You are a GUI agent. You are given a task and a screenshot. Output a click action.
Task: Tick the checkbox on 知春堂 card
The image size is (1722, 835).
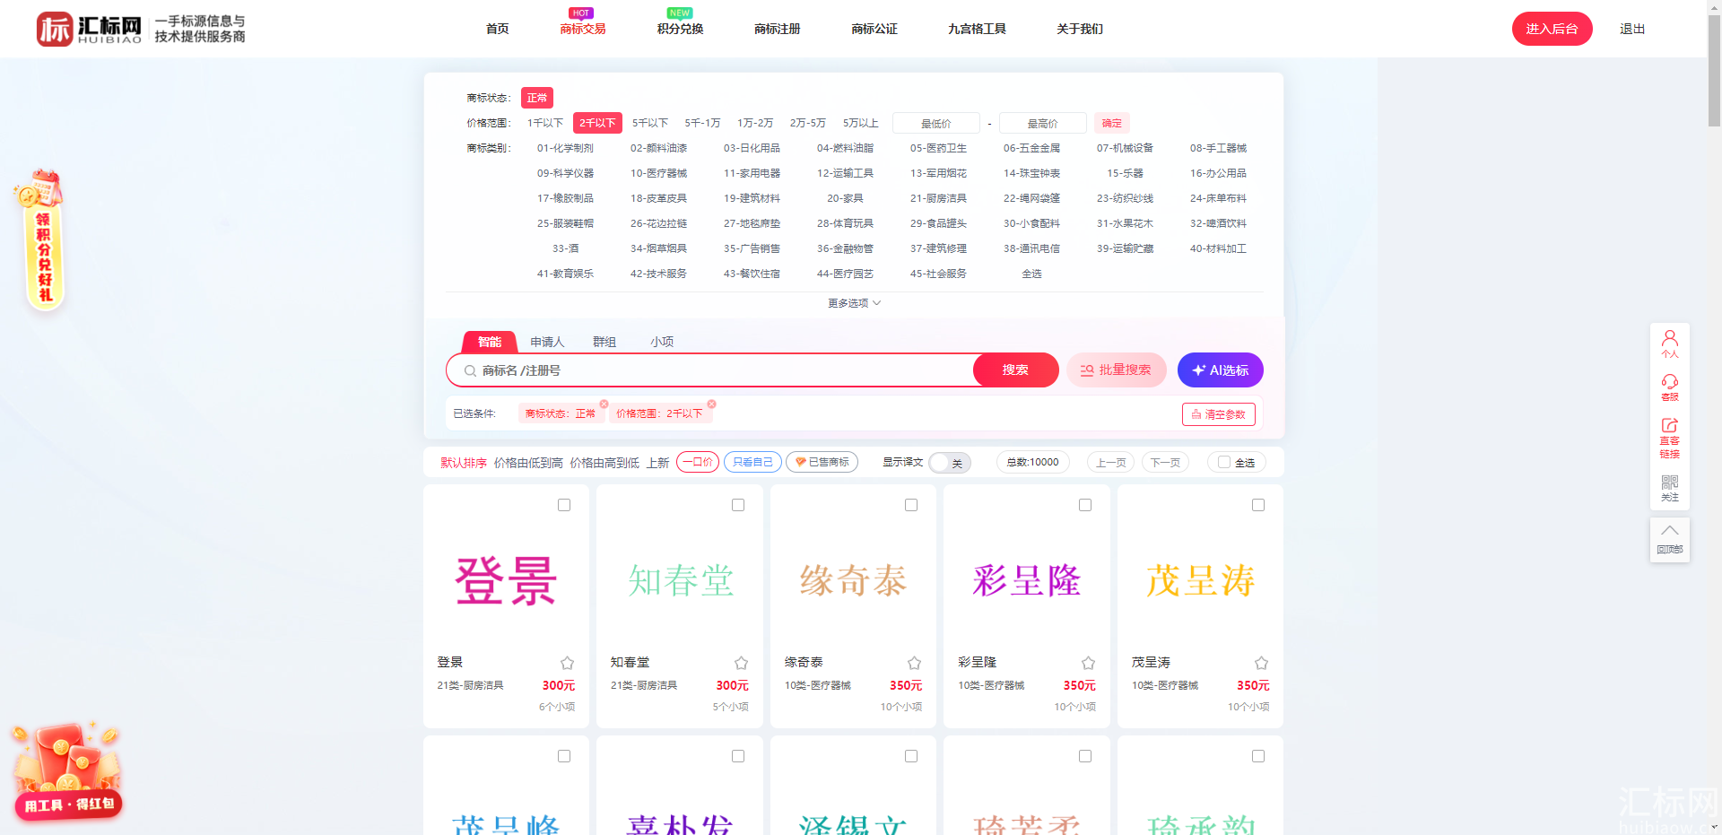click(738, 505)
